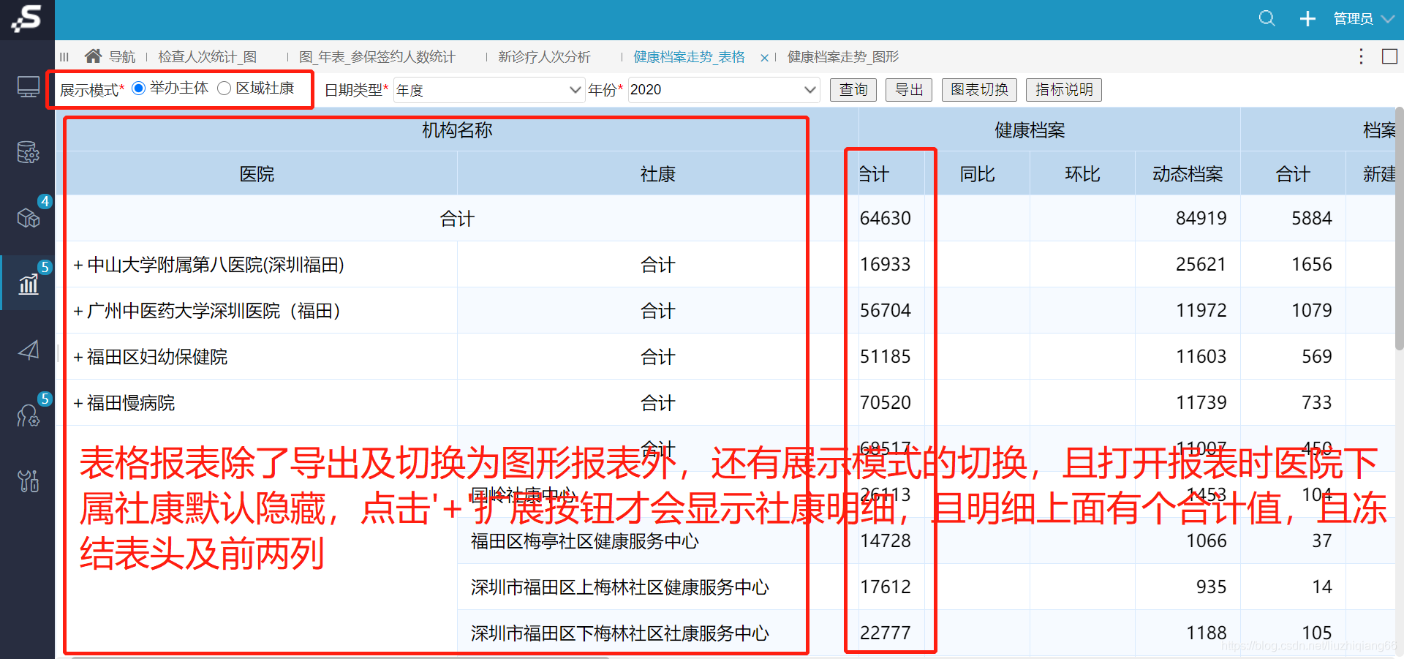Click the 机构名称 group header
The height and width of the screenshot is (659, 1404).
point(457,130)
